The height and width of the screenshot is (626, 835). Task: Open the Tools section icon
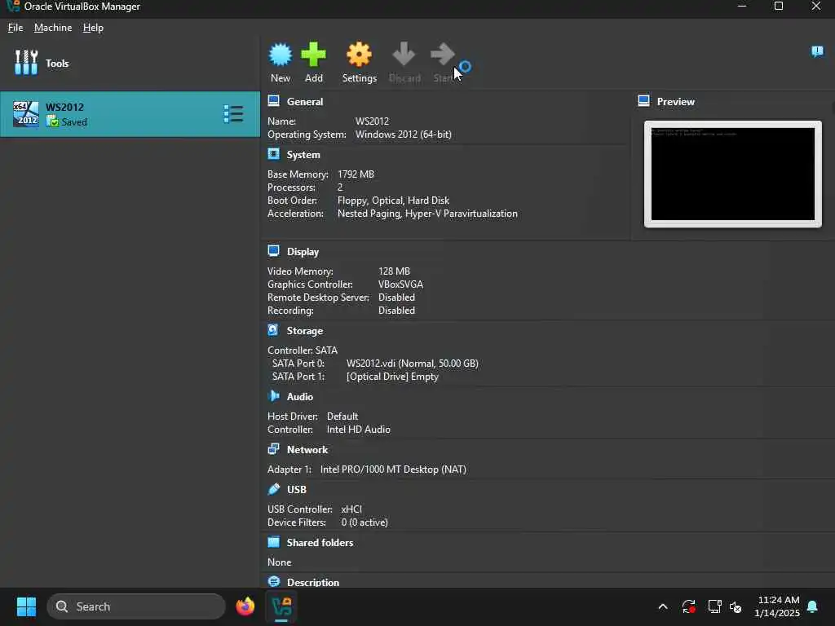tap(26, 63)
